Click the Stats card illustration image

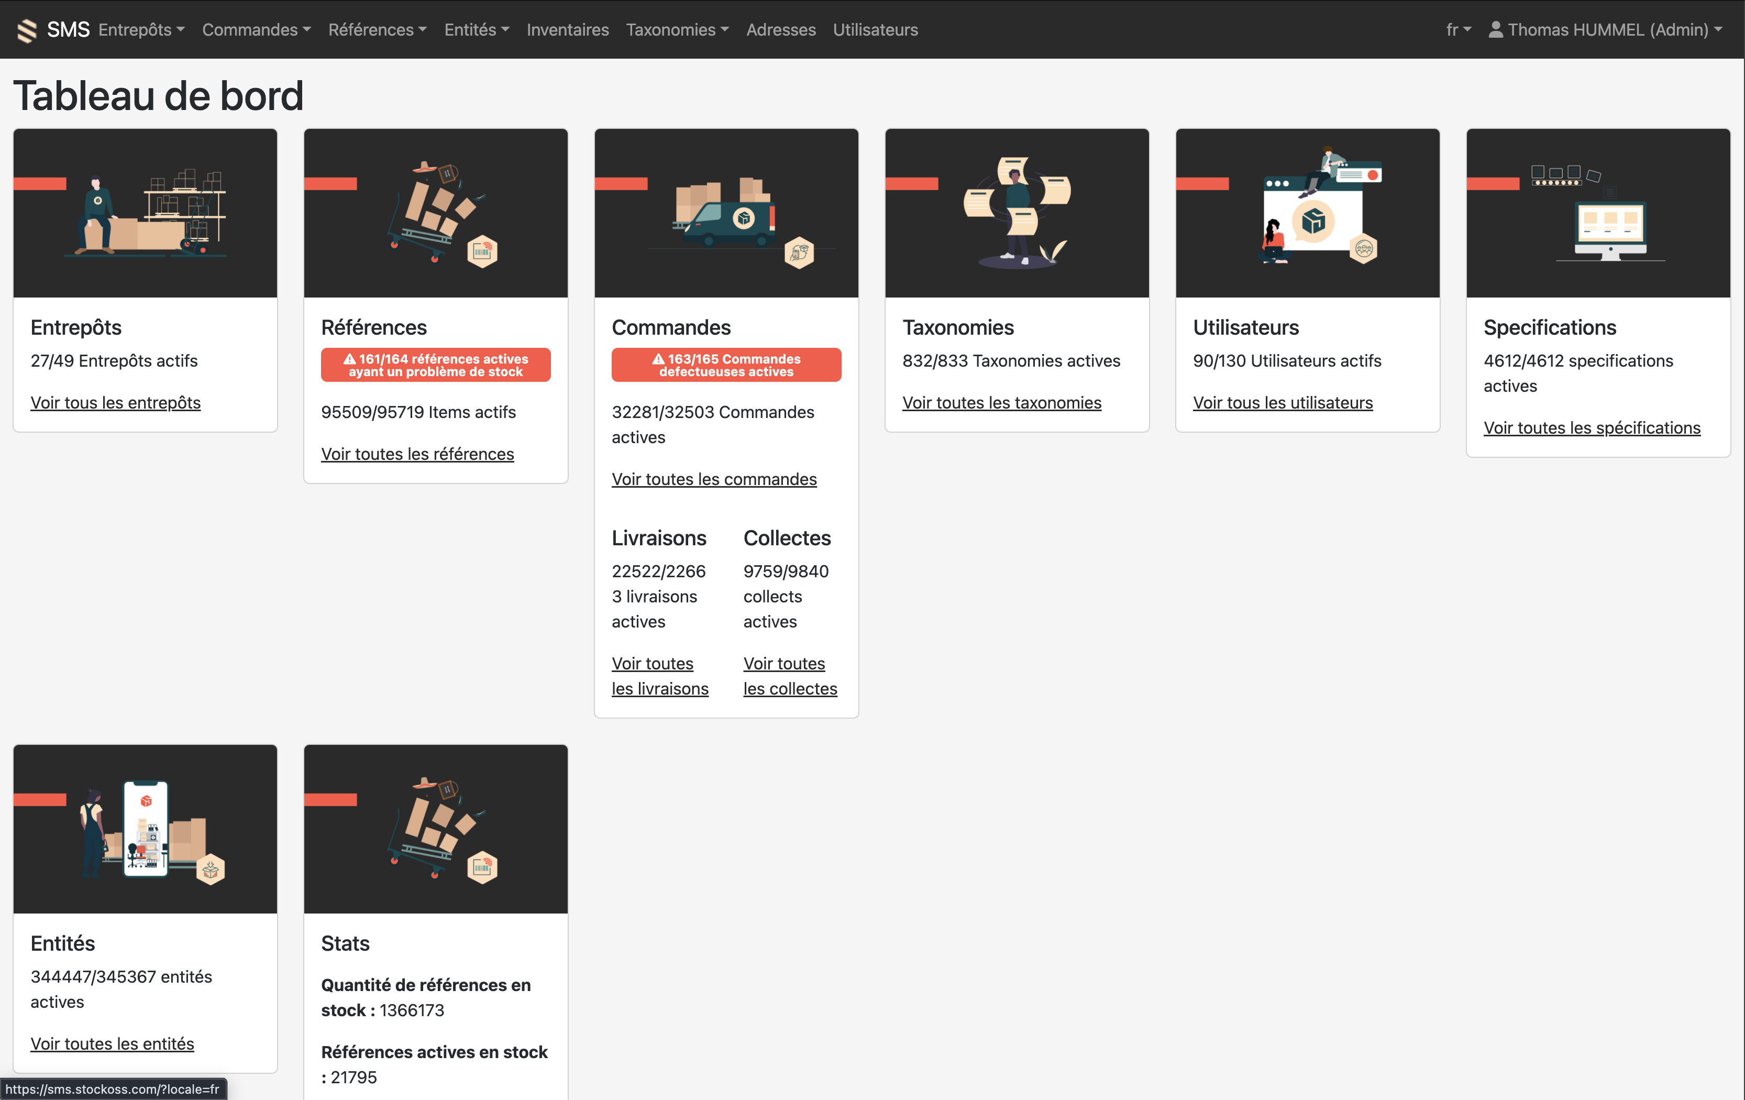click(x=436, y=828)
